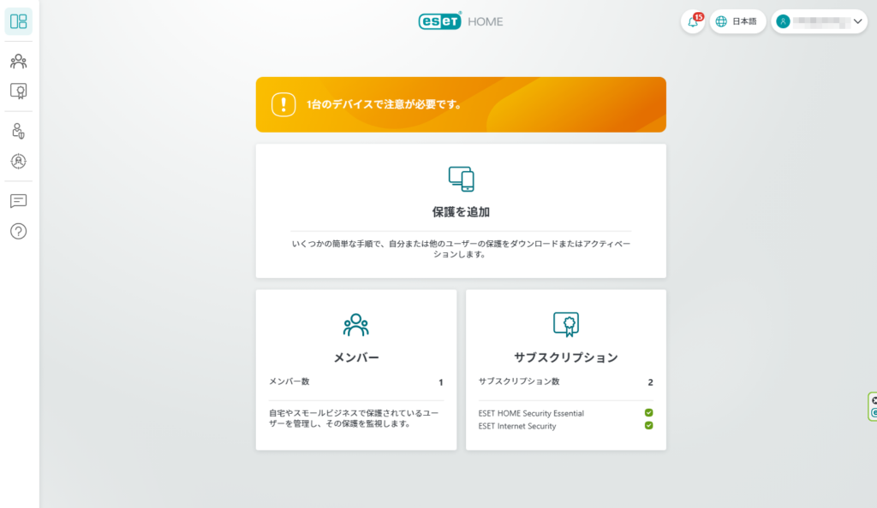Open the dashboard overview sidebar icon
Image resolution: width=877 pixels, height=508 pixels.
tap(19, 21)
